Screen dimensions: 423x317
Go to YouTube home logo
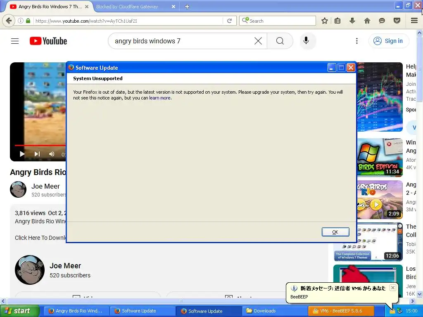[x=48, y=41]
